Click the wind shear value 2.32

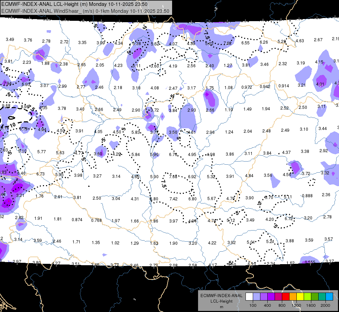283,64
